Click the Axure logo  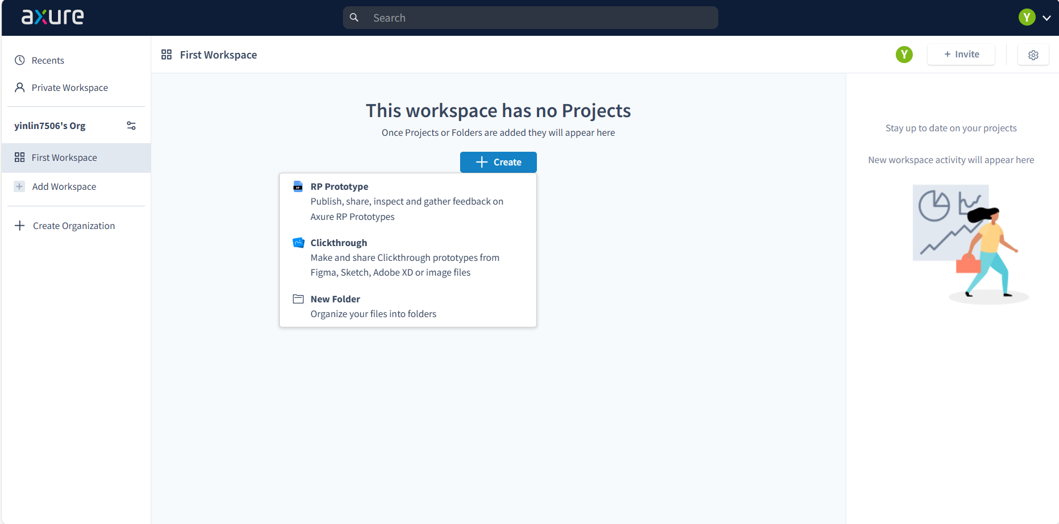pos(52,17)
